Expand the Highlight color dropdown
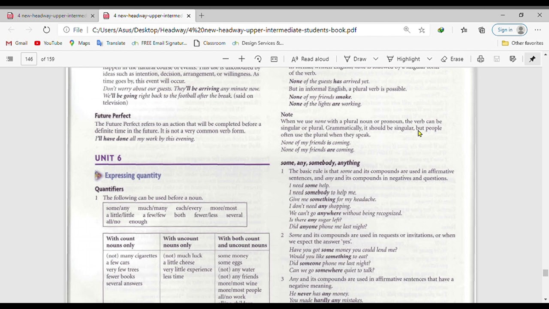 click(429, 59)
